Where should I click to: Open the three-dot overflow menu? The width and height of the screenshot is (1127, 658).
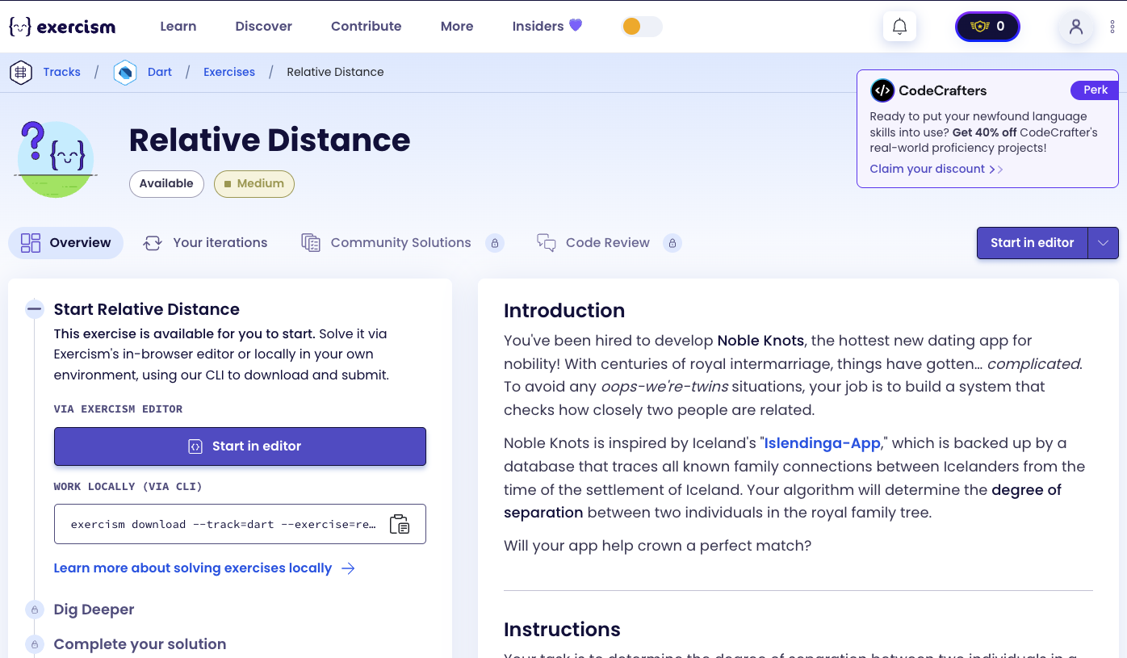1112,27
